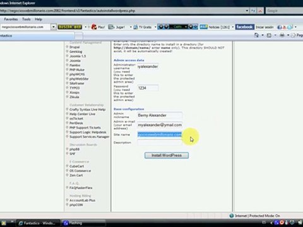The height and width of the screenshot is (227, 303).
Task: Click the CubeCart link
Action: click(x=76, y=166)
